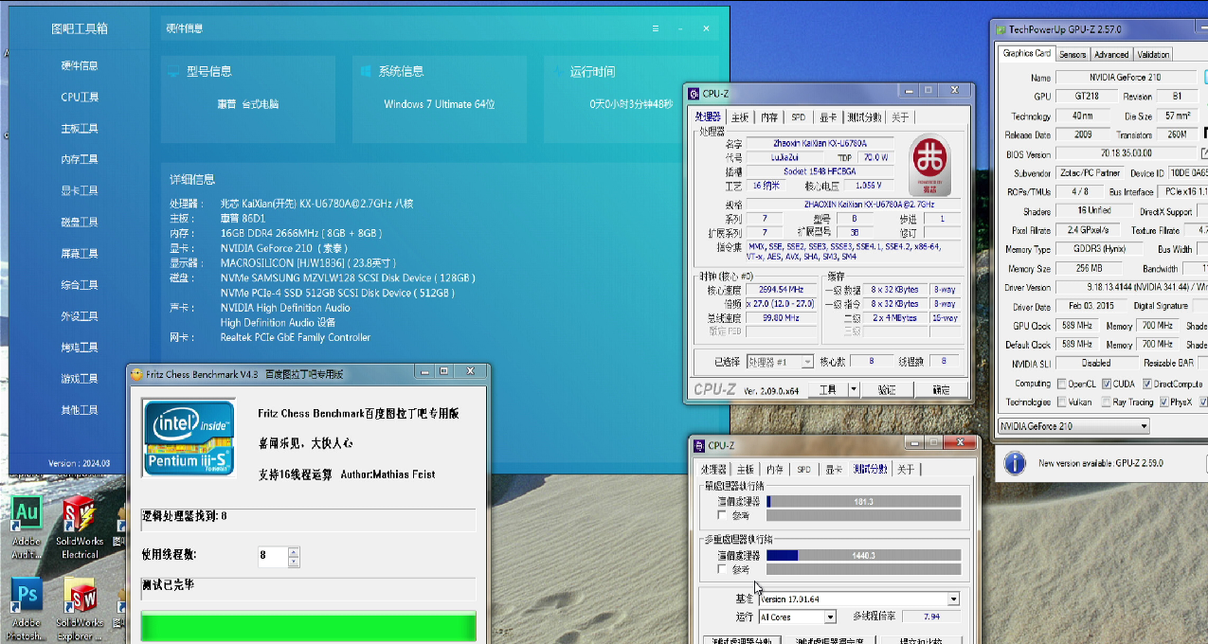The width and height of the screenshot is (1208, 644).
Task: Open the Validation tab in GPU-Z
Action: (x=1153, y=54)
